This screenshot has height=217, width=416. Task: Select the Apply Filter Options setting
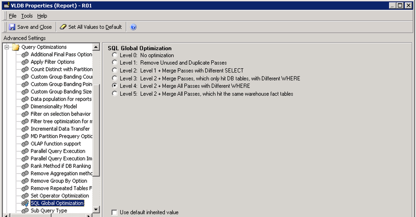pyautogui.click(x=52, y=62)
